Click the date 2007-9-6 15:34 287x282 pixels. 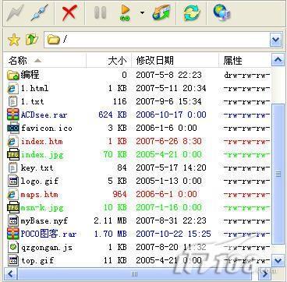click(168, 101)
